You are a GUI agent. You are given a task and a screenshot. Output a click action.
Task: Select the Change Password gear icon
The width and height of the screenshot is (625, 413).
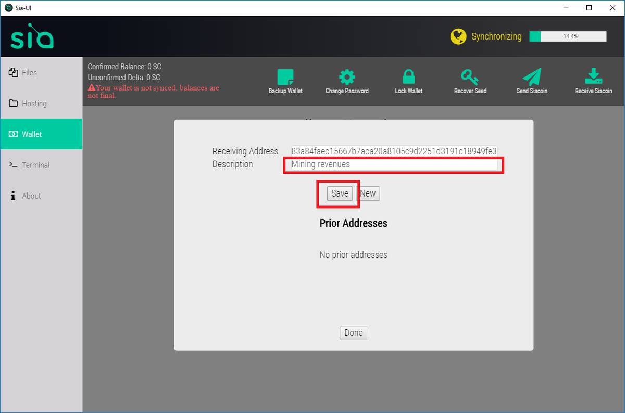347,76
